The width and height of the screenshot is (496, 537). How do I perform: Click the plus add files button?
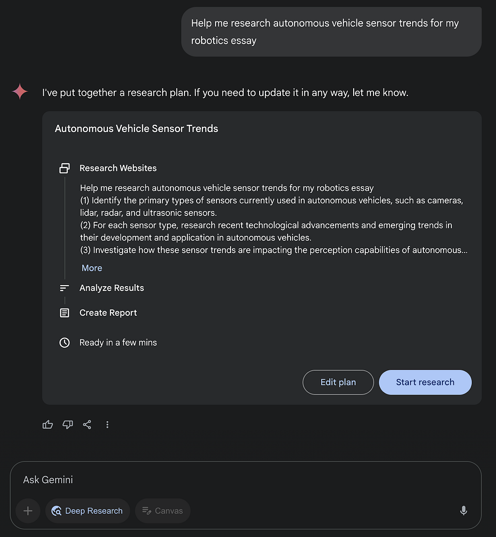coord(28,511)
